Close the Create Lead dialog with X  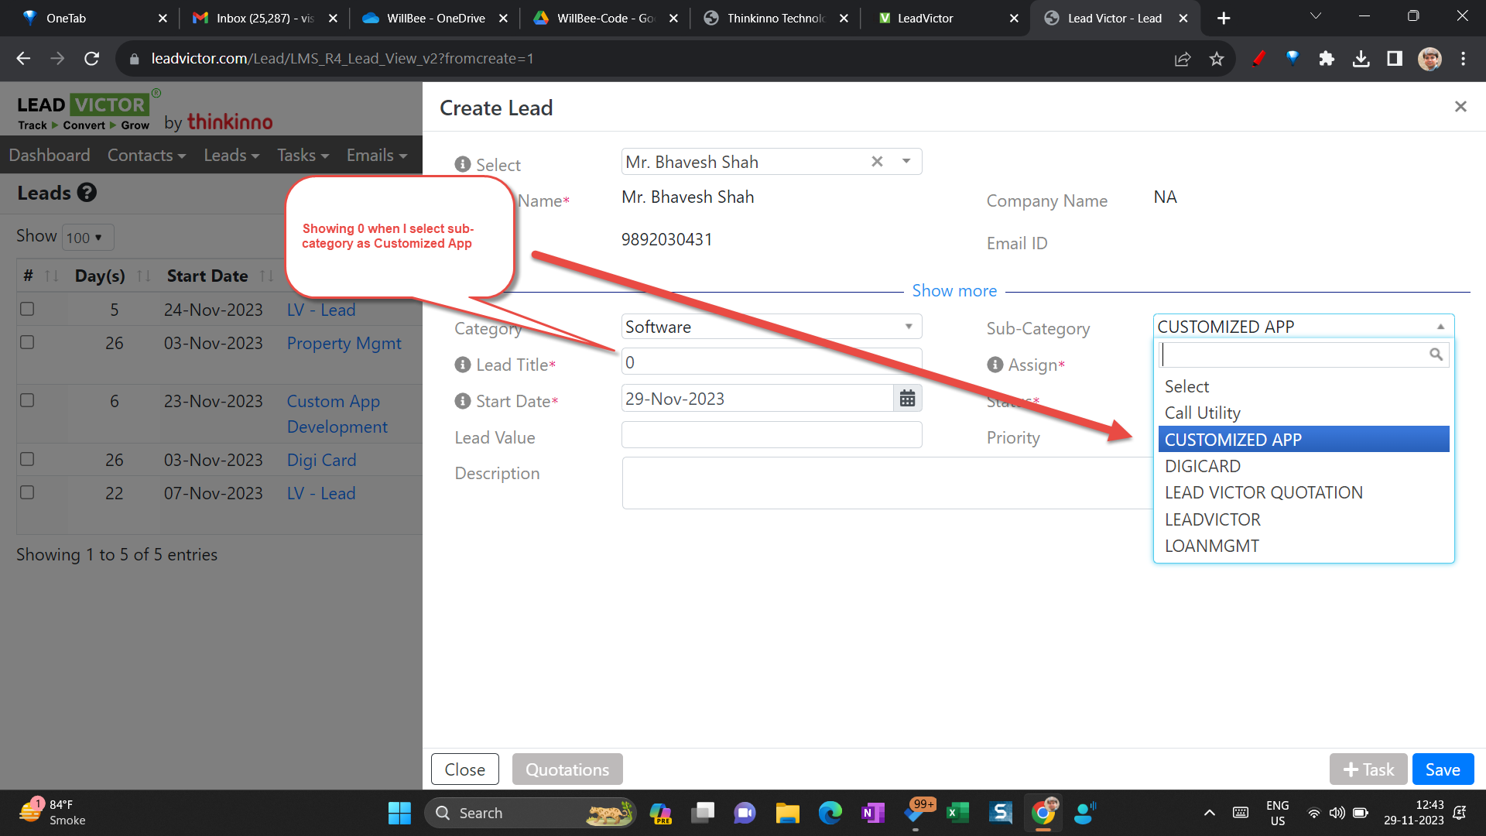(1460, 107)
